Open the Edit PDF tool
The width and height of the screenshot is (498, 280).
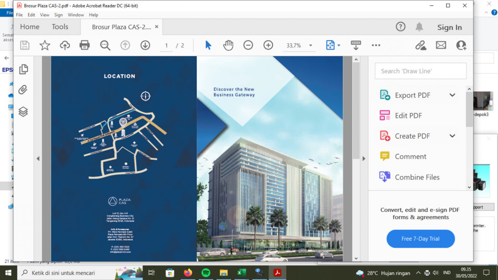pyautogui.click(x=408, y=116)
